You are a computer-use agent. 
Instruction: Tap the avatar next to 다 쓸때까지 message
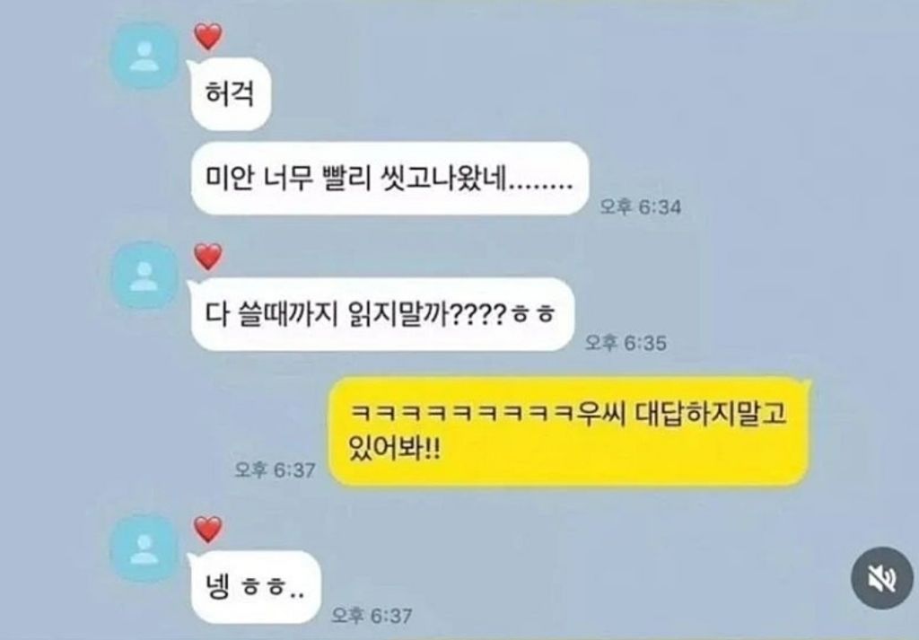click(x=144, y=276)
